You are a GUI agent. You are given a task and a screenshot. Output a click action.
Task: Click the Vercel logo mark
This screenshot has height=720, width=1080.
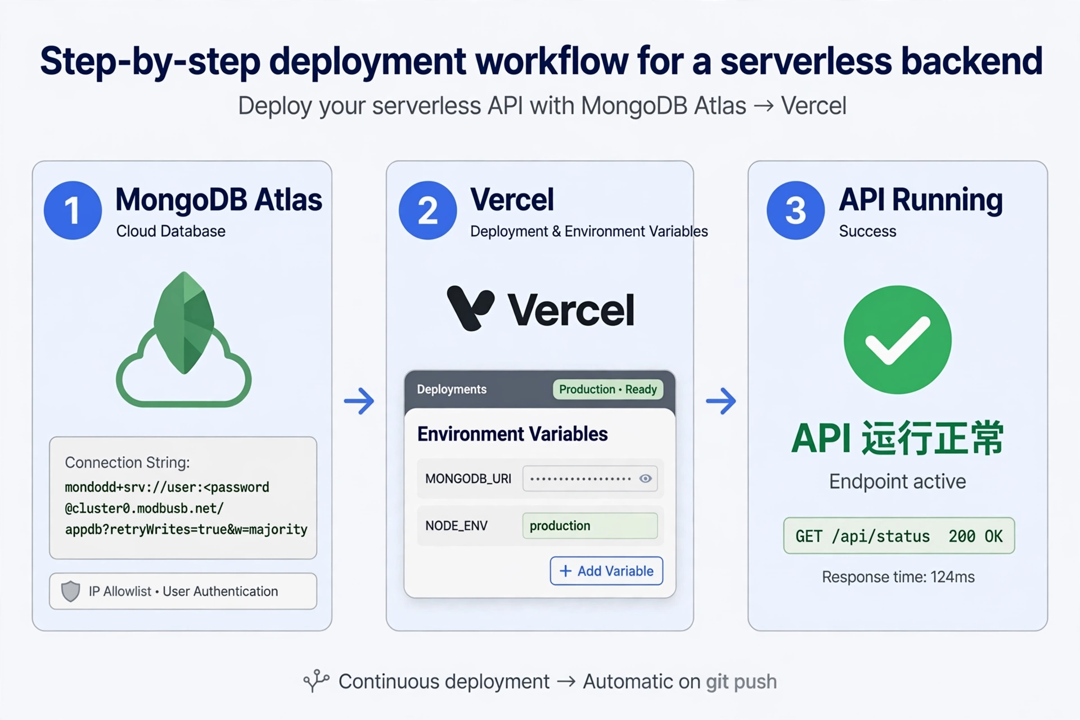coord(471,308)
